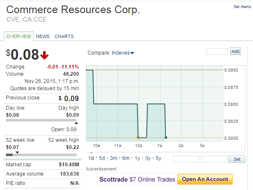Click the red down arrow price indicator
253x190 pixels.
coord(44,55)
